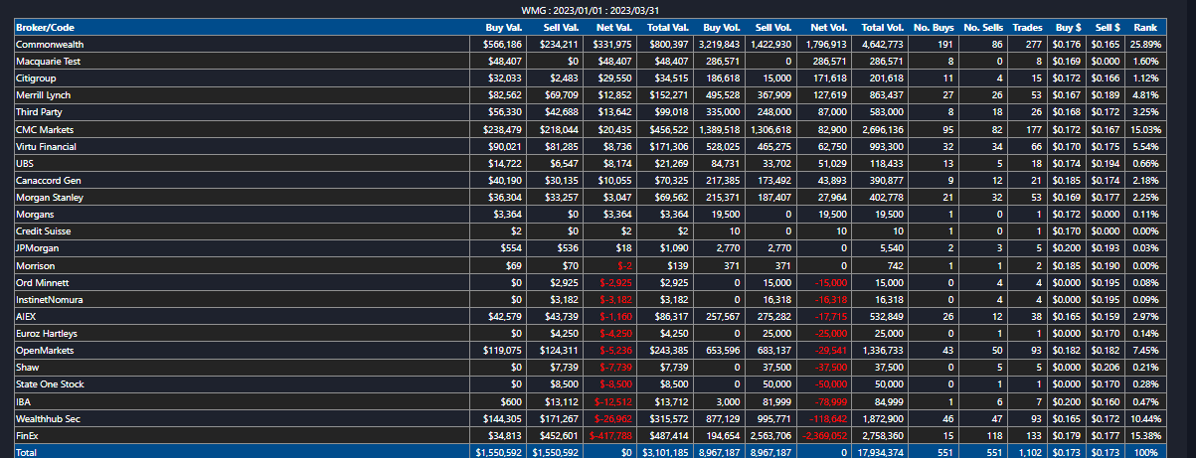Viewport: 1196px width, 458px height.
Task: Click the Total row label
Action: tap(27, 452)
